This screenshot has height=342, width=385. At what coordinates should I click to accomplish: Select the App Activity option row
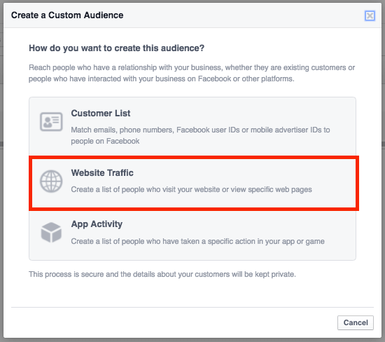[x=192, y=235]
